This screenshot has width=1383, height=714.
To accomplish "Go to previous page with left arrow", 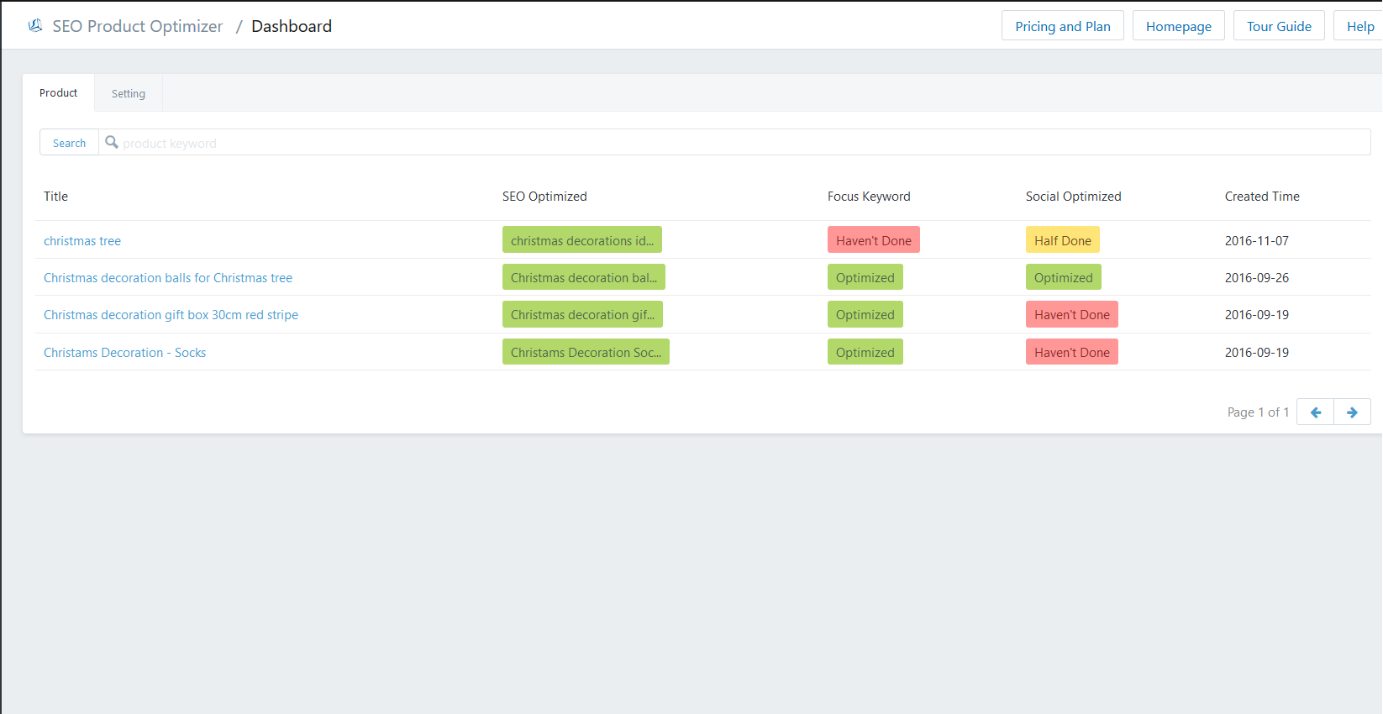I will click(1315, 412).
